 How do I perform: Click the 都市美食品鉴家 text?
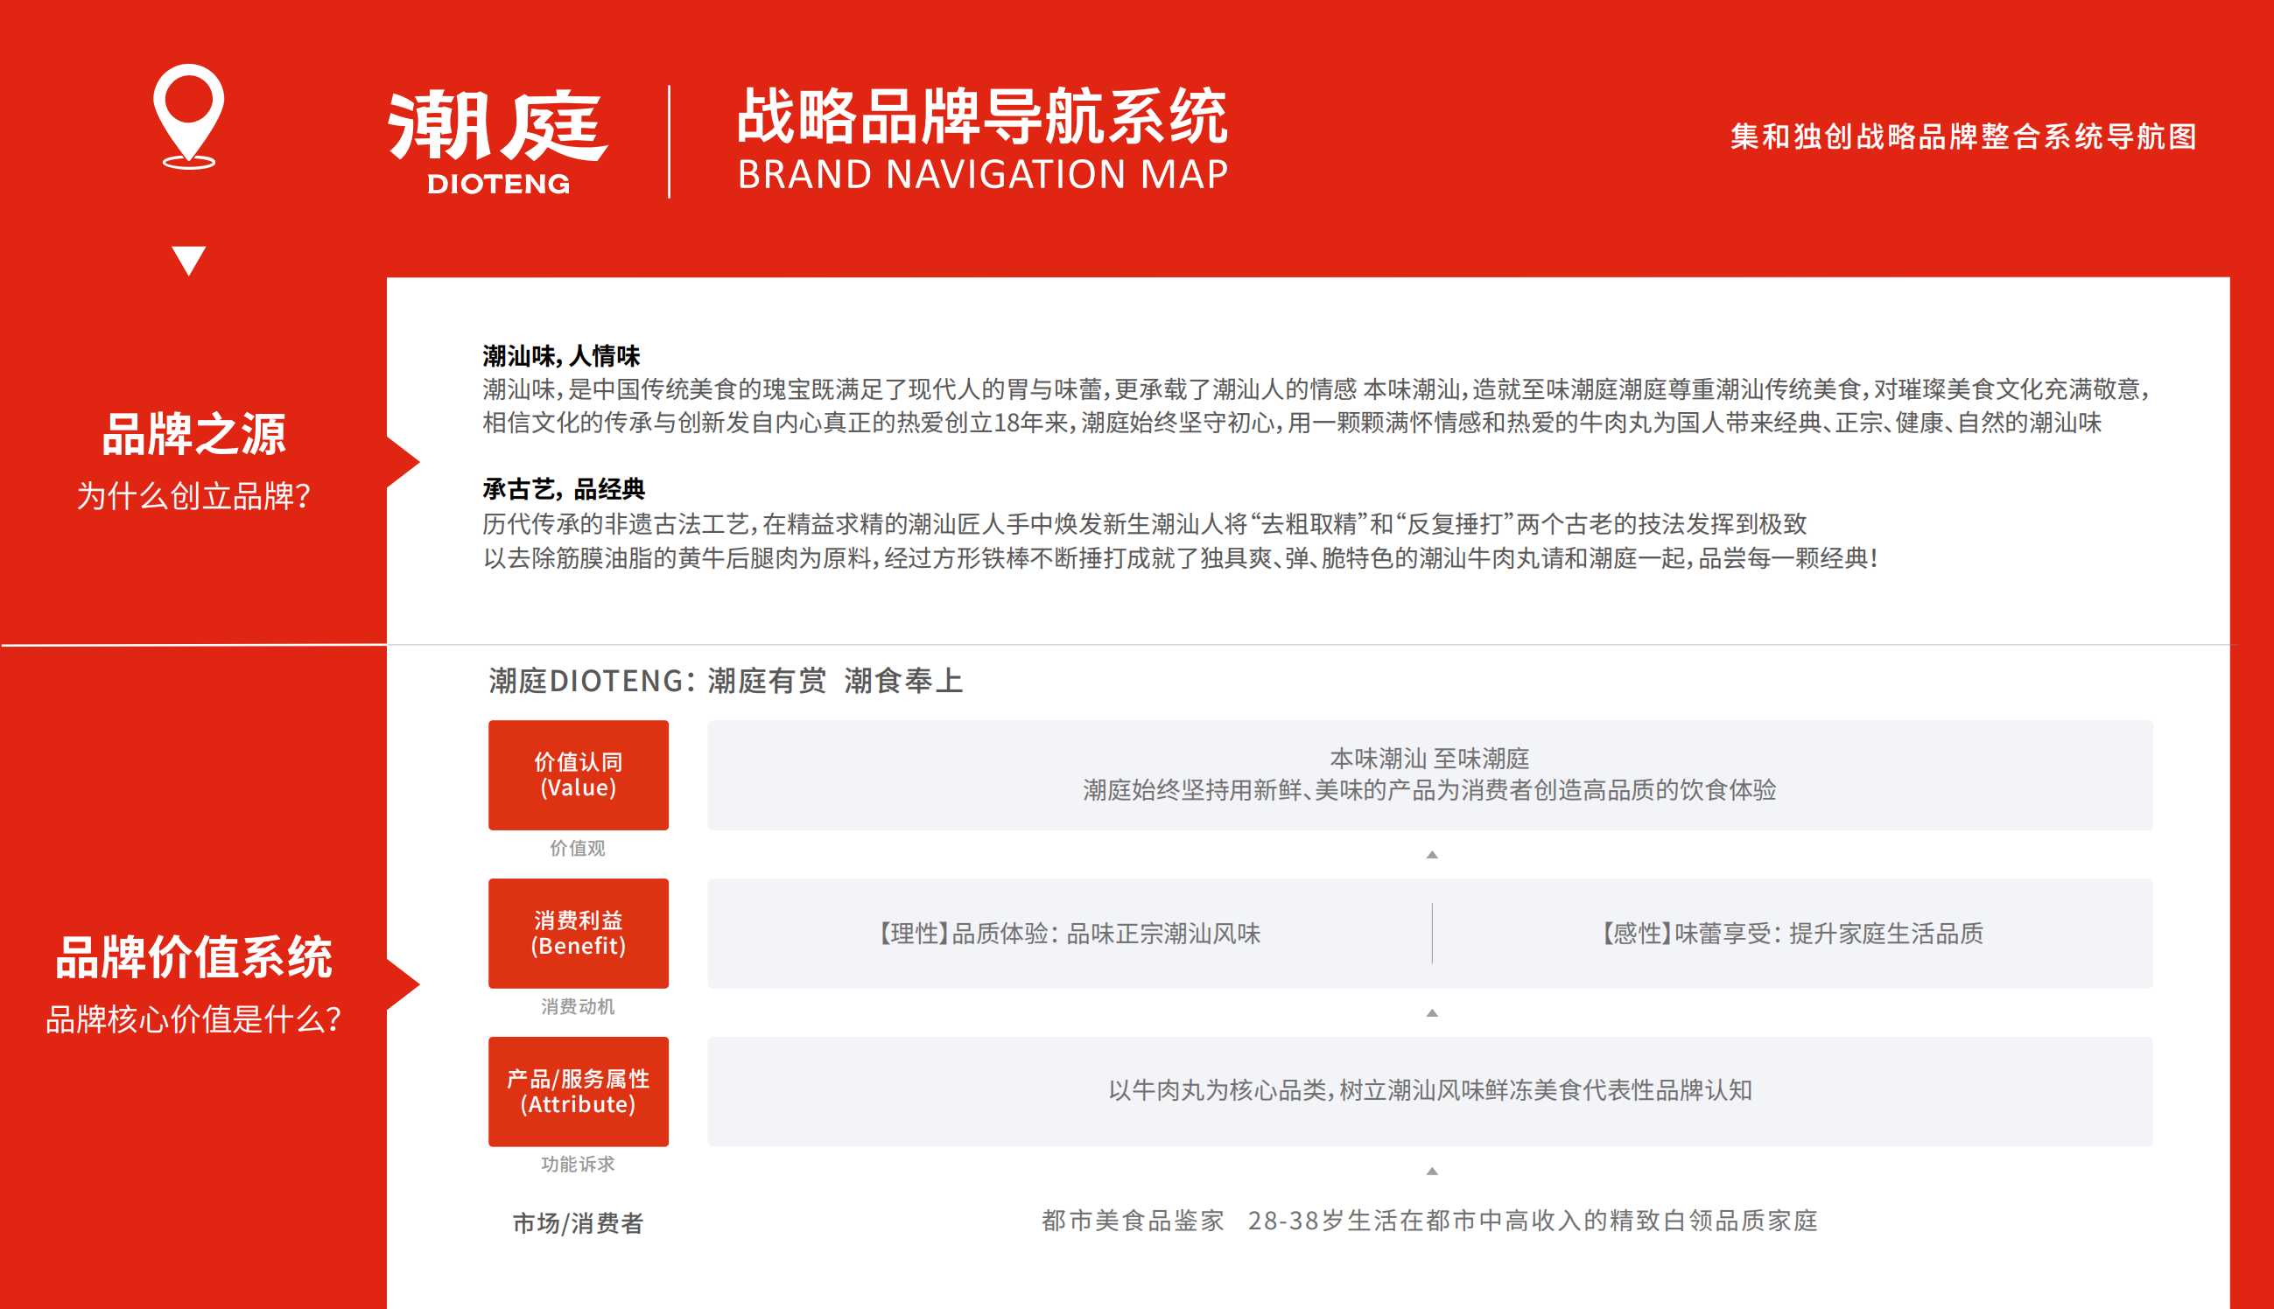1133,1220
